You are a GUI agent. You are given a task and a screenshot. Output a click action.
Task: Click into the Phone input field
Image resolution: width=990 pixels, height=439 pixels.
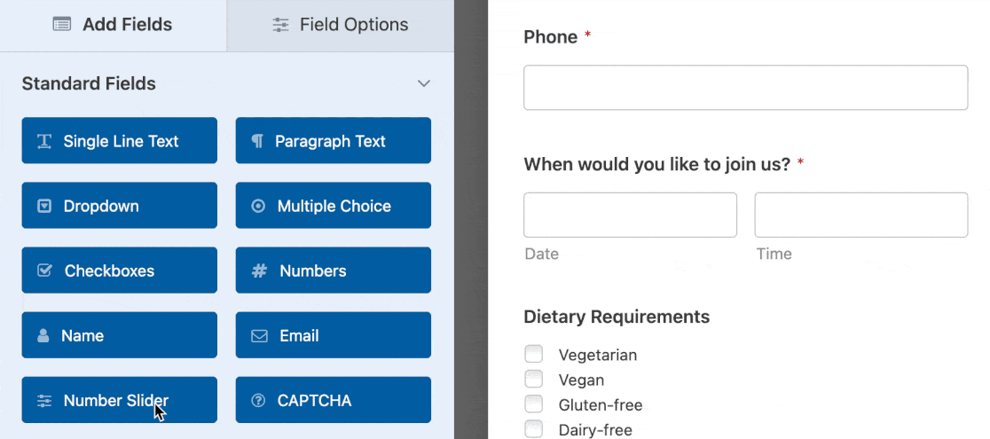click(x=745, y=87)
